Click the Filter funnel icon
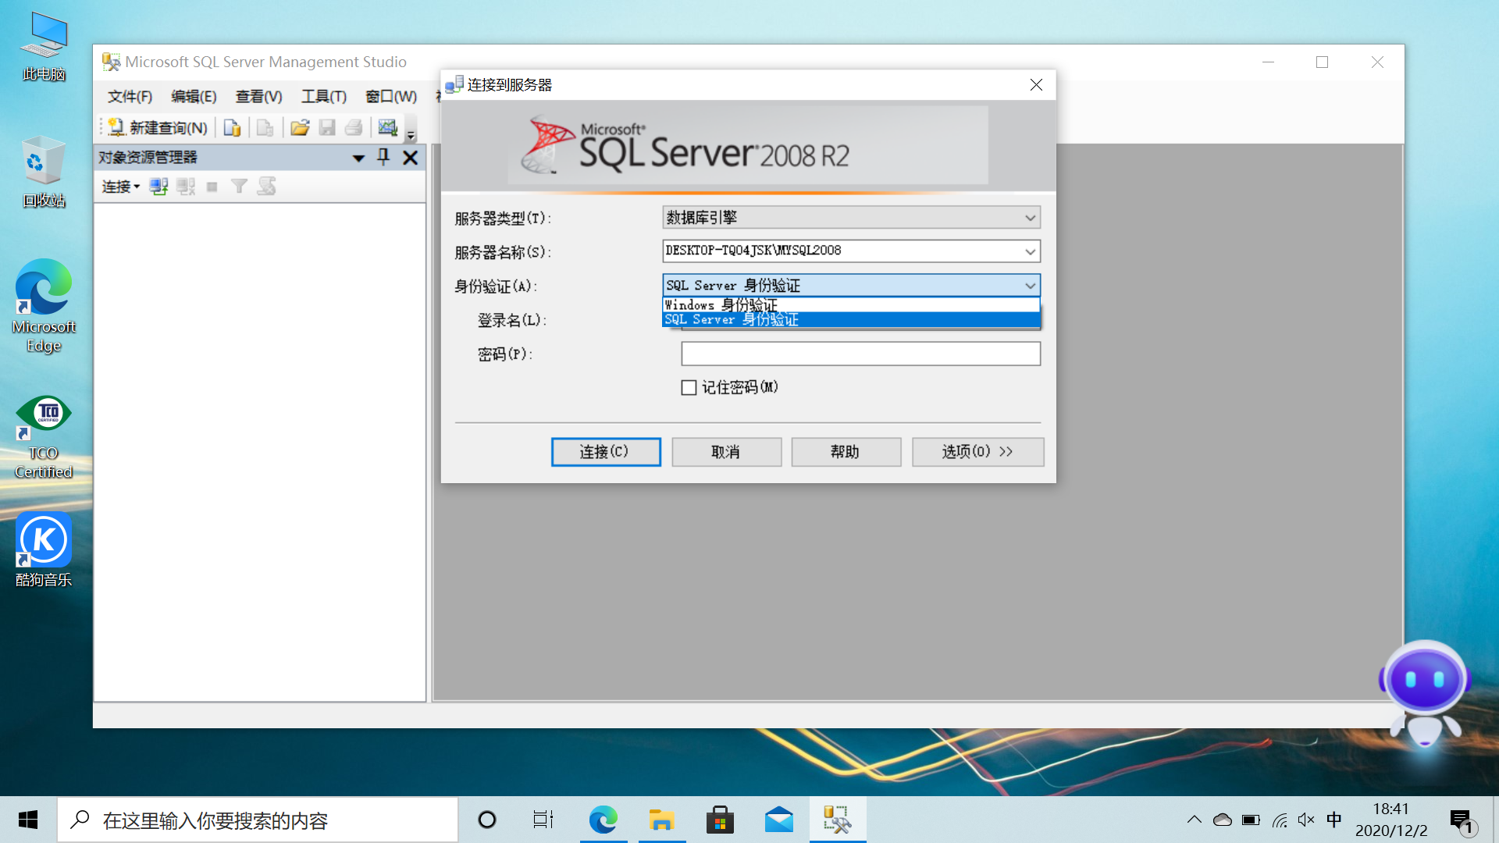 (x=239, y=187)
